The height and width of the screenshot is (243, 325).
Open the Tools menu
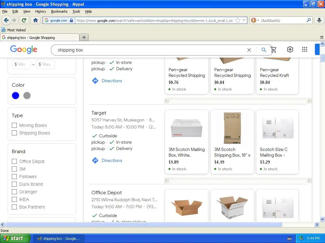click(x=76, y=11)
